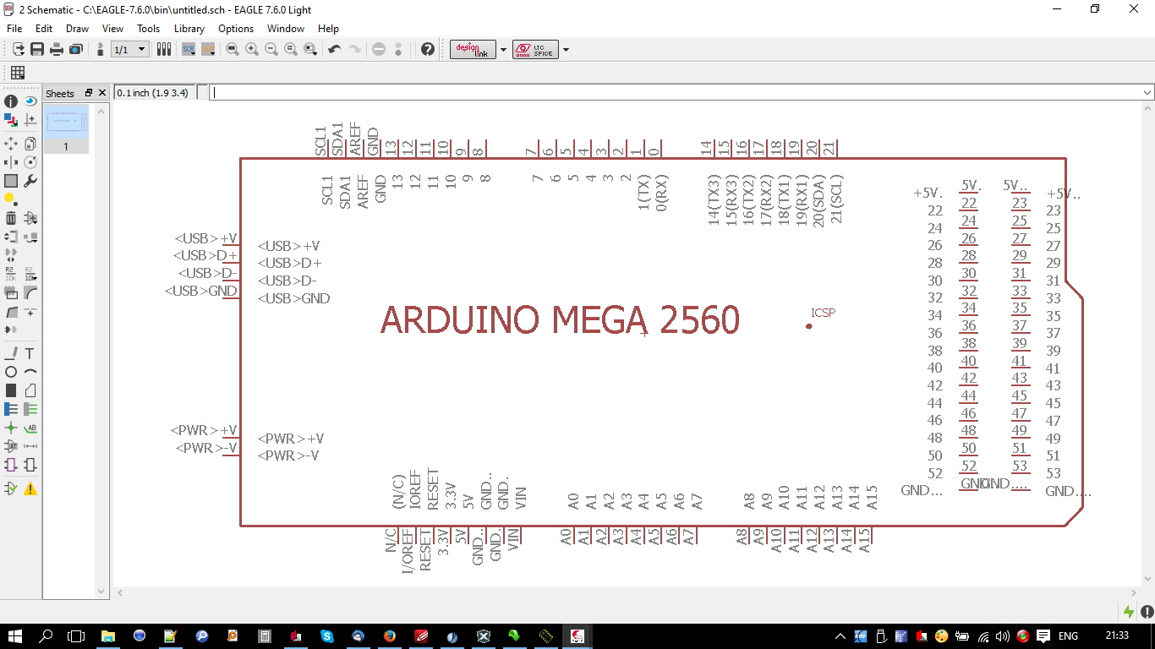
Task: Click the Go lightning icon at bottom right
Action: (x=1129, y=611)
